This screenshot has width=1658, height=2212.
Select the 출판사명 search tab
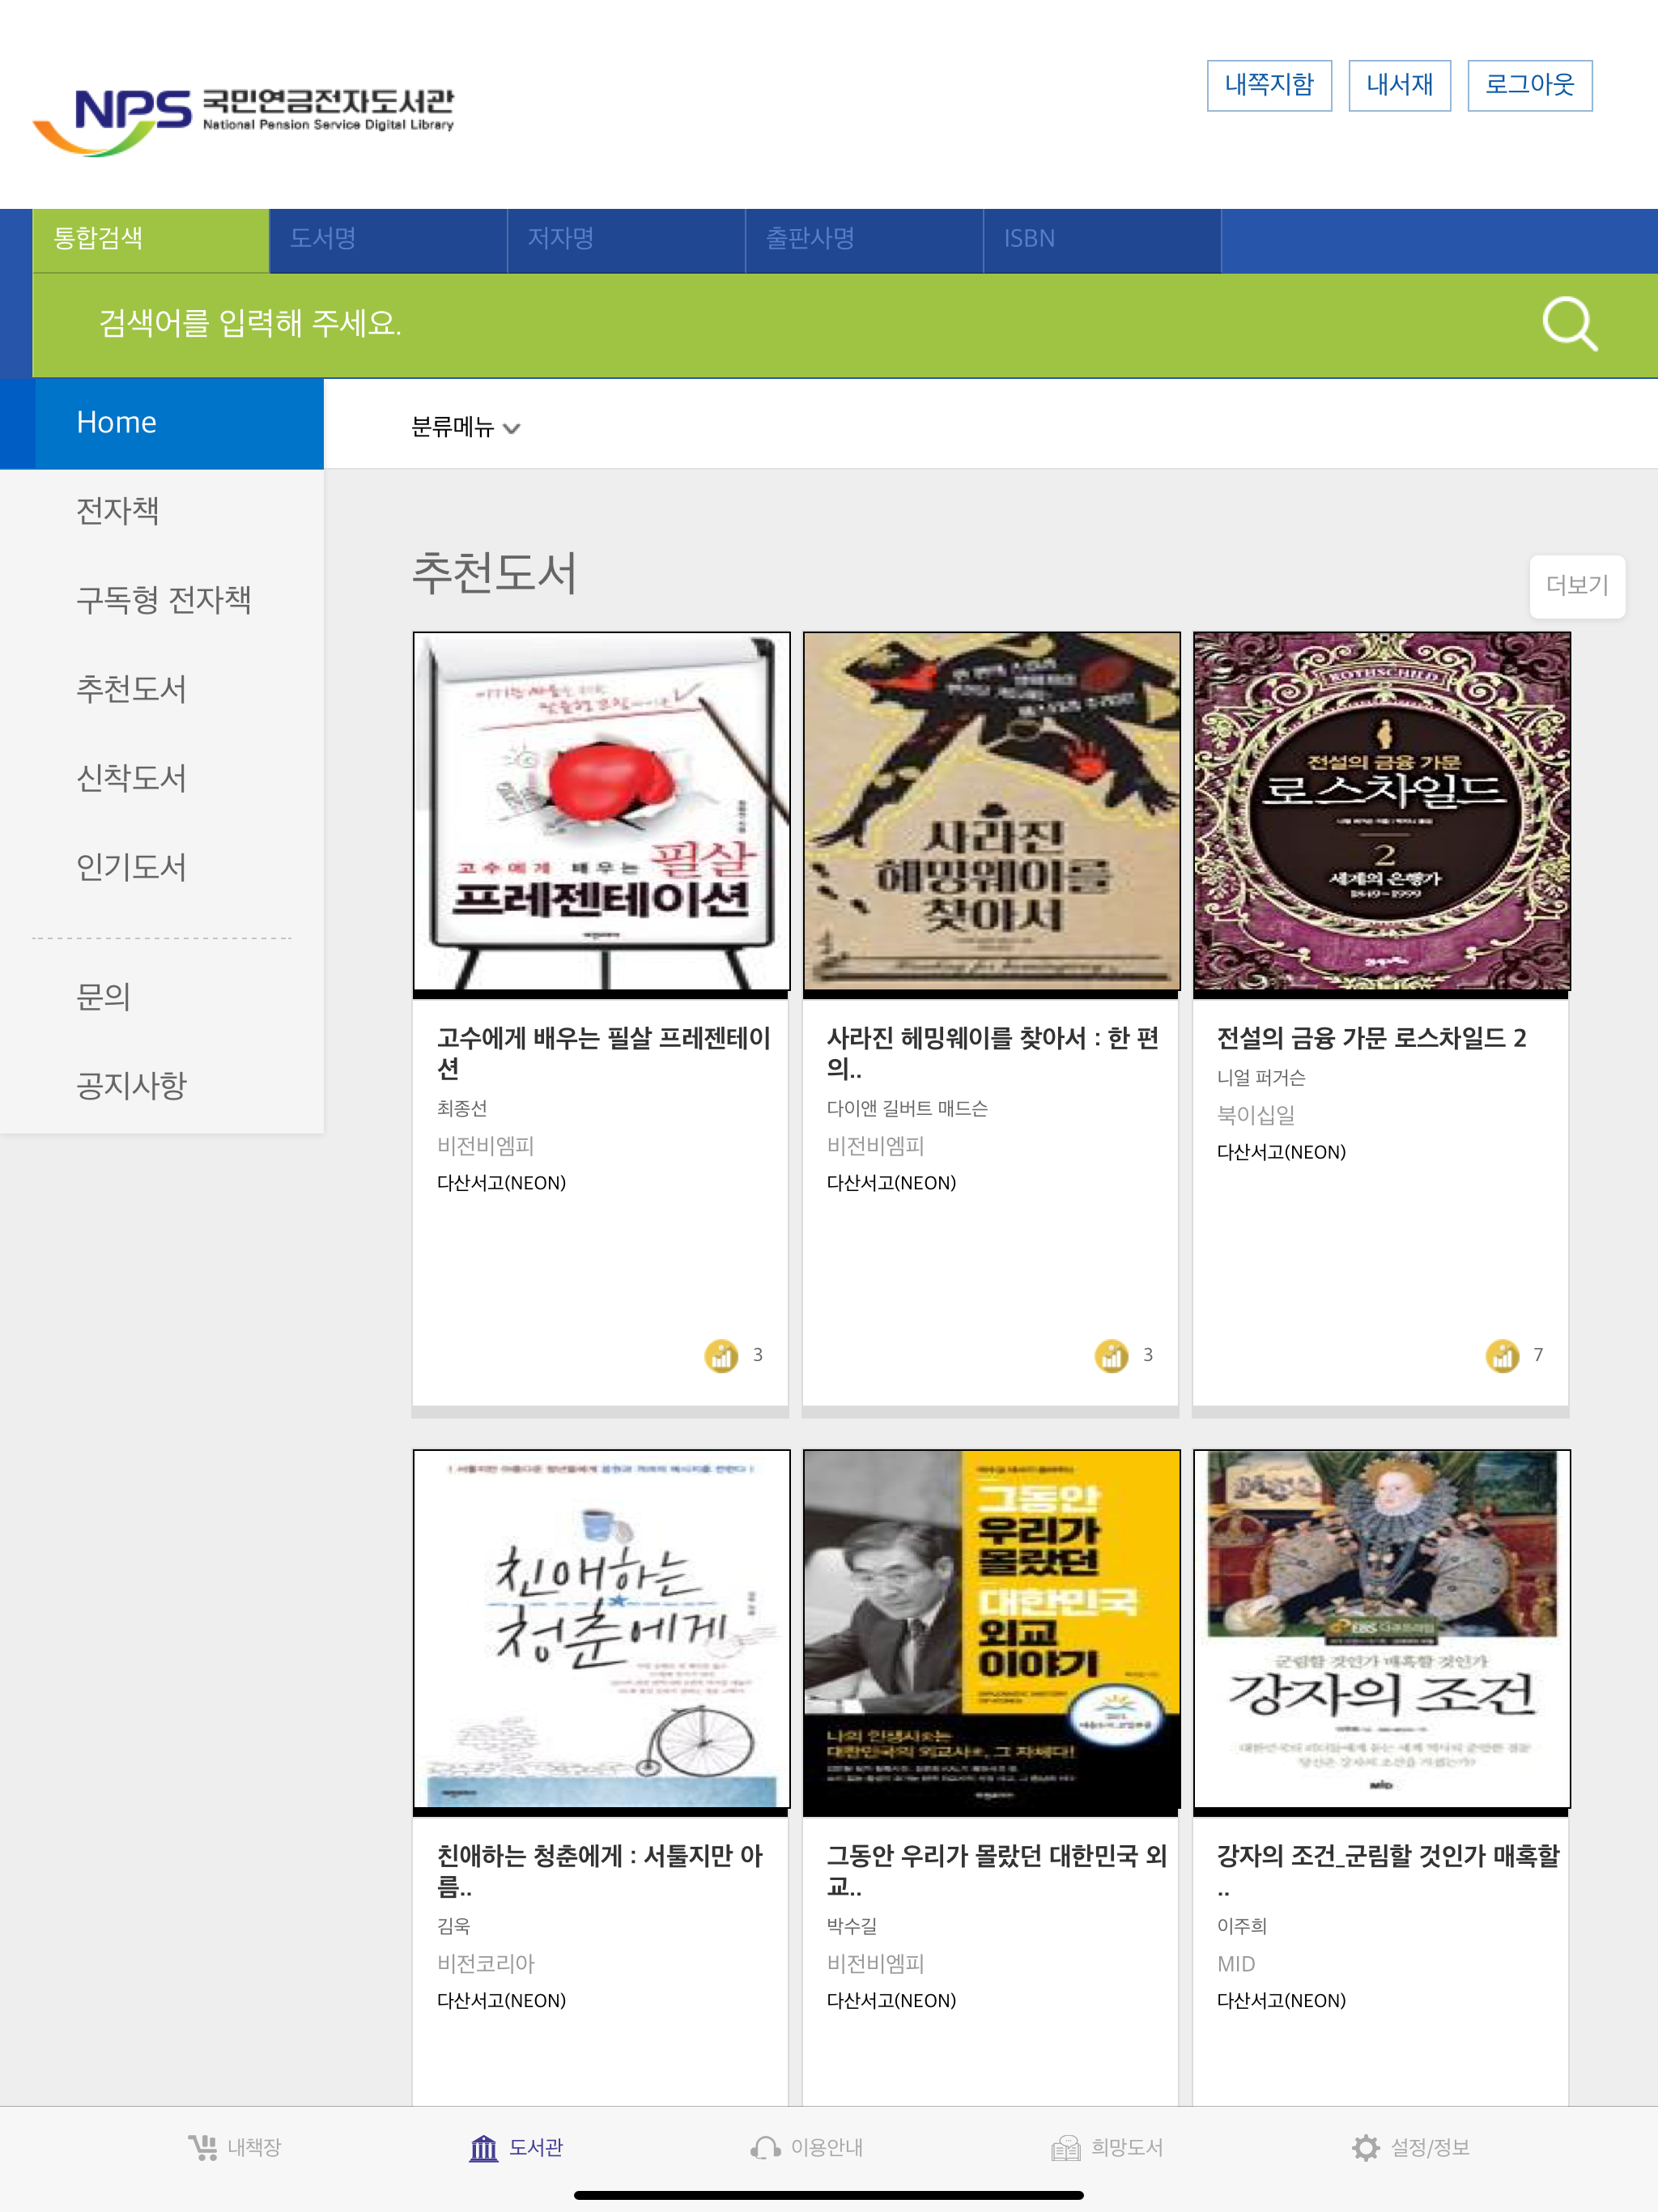click(864, 240)
